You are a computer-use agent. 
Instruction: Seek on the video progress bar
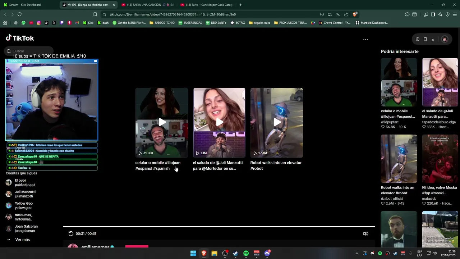coord(219,227)
